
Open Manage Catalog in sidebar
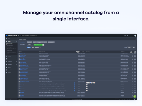10,44
